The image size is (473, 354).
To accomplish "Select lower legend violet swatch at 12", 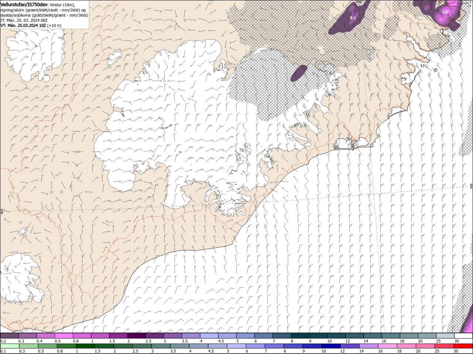I will (x=350, y=346).
